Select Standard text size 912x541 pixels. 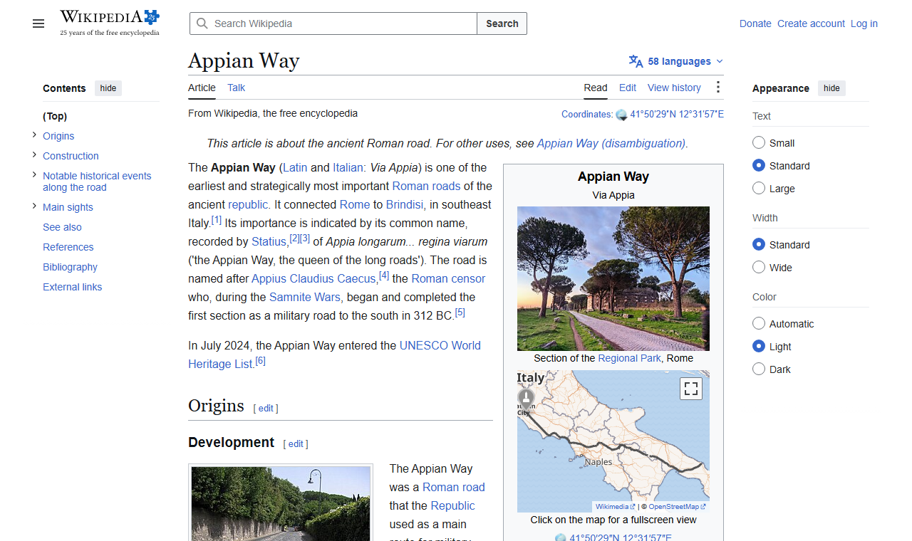pyautogui.click(x=759, y=165)
